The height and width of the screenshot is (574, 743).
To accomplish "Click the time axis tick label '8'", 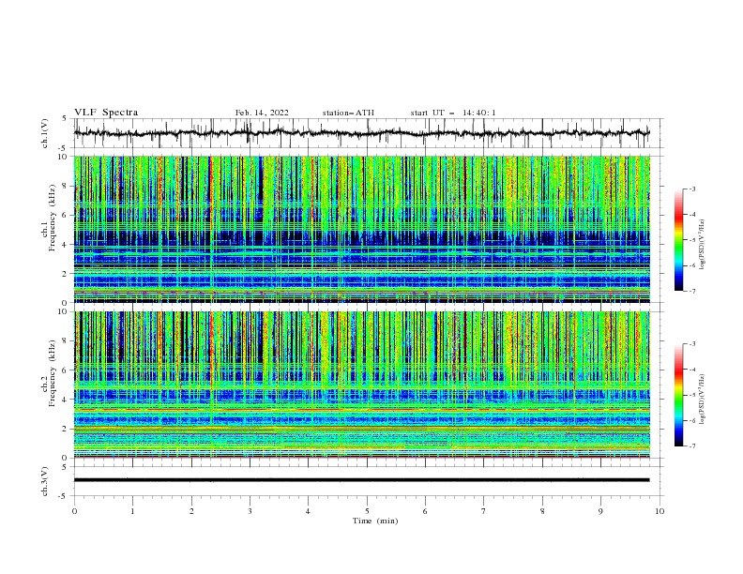I will coord(542,511).
